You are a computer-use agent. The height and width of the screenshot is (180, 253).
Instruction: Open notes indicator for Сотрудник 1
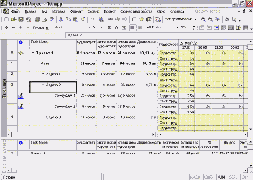[x=21, y=96]
